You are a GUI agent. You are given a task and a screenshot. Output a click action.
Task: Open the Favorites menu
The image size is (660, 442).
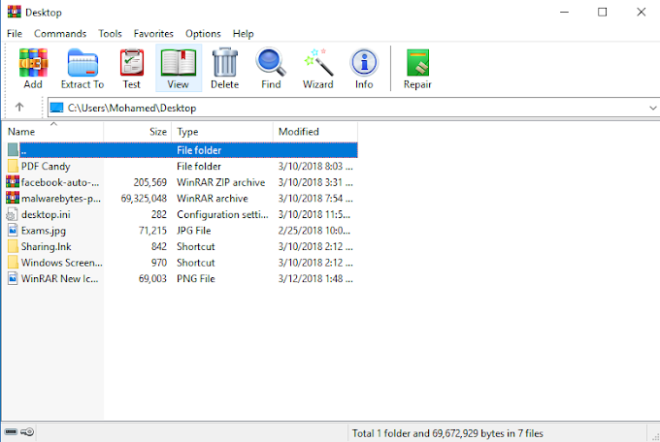coord(153,34)
